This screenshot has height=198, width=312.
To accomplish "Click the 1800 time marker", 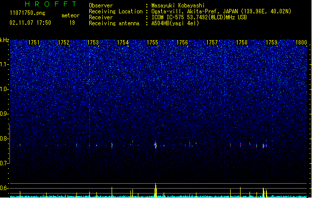I will tap(301, 43).
